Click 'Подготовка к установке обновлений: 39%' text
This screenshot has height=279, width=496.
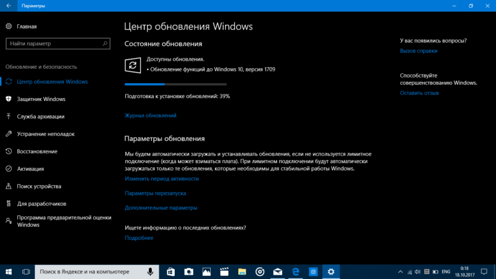177,96
